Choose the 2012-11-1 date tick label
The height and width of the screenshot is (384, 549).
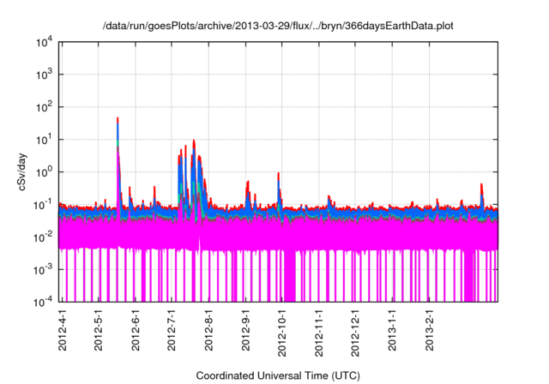click(320, 333)
